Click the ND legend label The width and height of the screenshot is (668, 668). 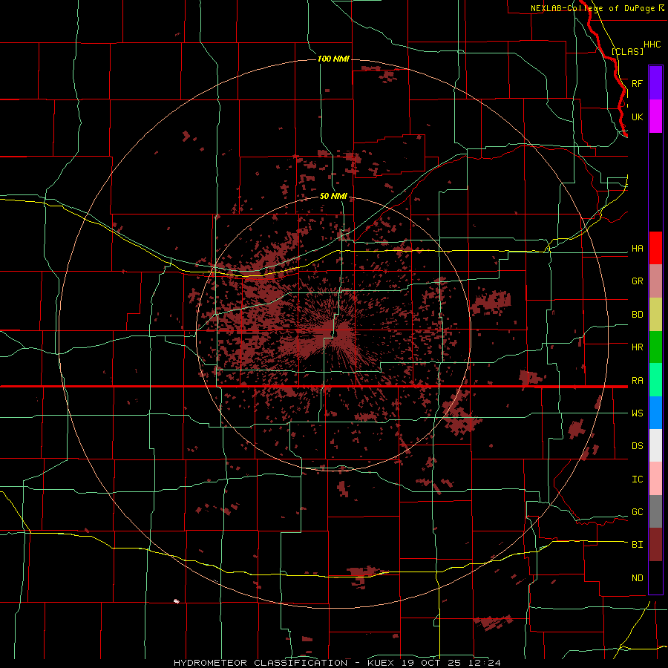[637, 578]
